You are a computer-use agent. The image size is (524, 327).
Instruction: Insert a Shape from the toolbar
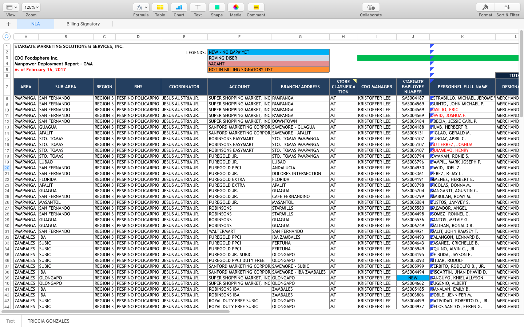[217, 7]
